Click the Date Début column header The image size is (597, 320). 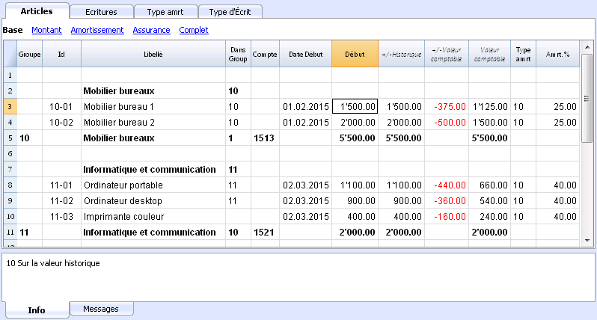[306, 54]
